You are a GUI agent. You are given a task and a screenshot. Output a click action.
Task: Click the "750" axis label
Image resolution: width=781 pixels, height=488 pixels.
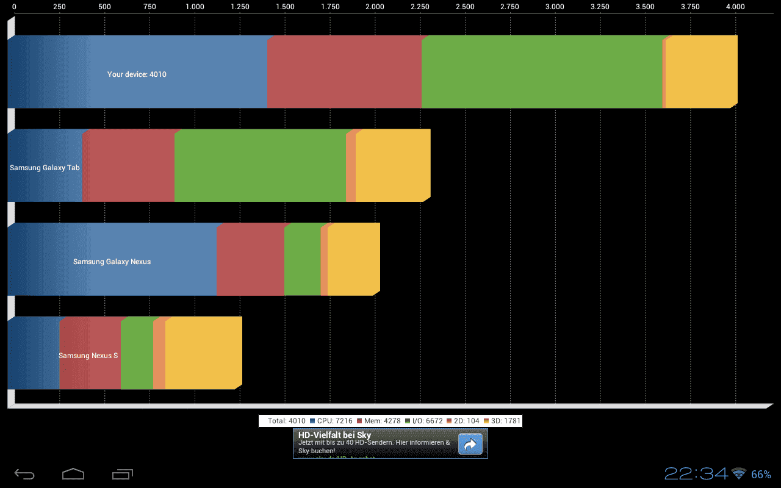click(150, 7)
